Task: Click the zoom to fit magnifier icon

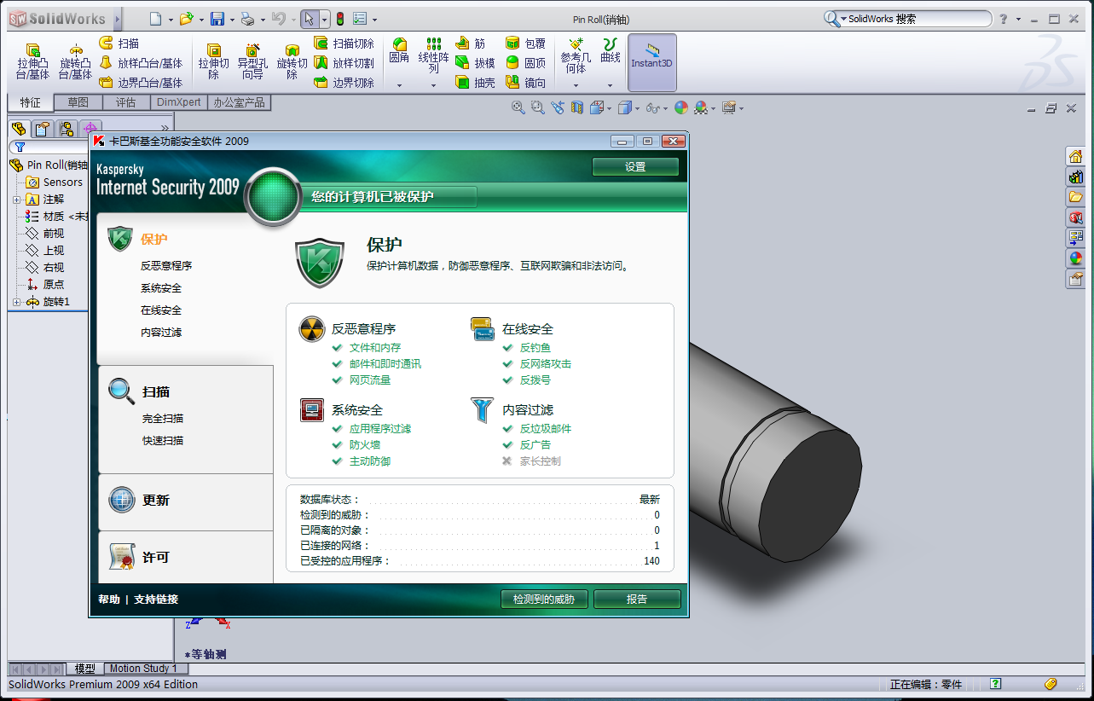Action: tap(518, 107)
